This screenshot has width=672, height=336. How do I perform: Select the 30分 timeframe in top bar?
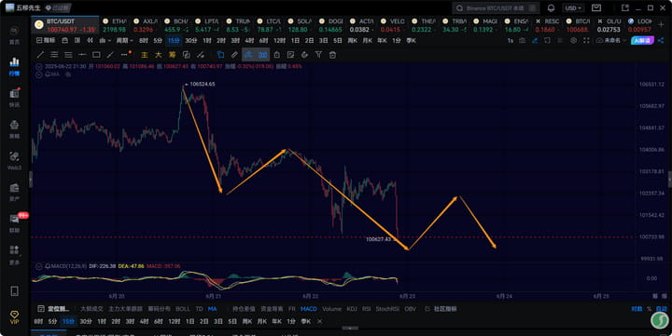coord(191,40)
